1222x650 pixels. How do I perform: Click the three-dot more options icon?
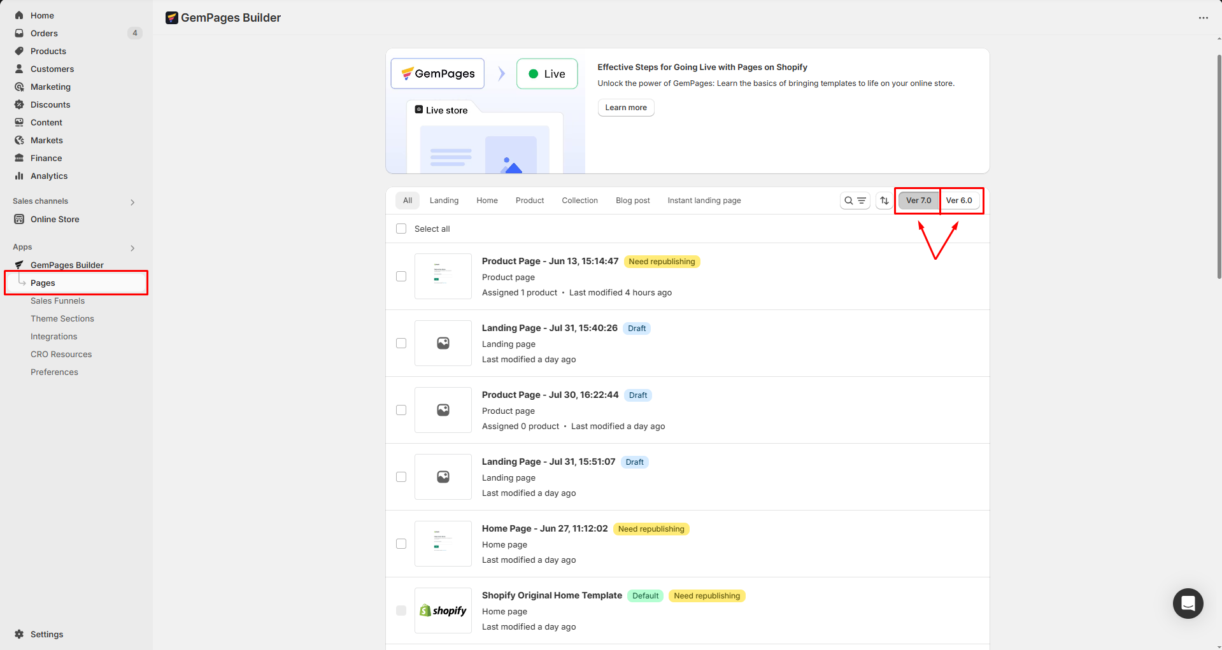[x=1203, y=18]
